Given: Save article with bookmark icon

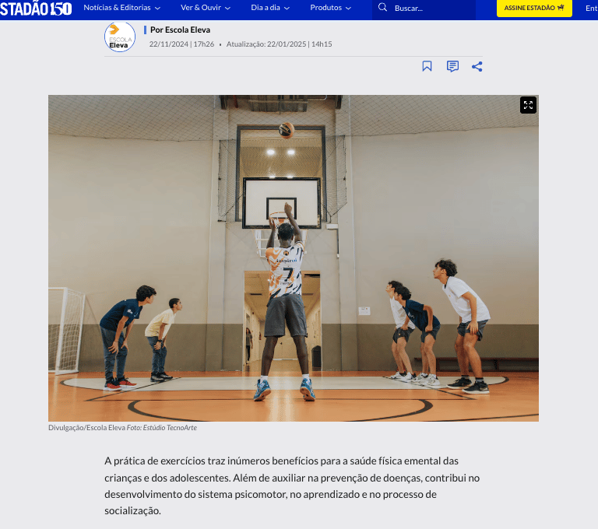Looking at the screenshot, I should point(427,66).
